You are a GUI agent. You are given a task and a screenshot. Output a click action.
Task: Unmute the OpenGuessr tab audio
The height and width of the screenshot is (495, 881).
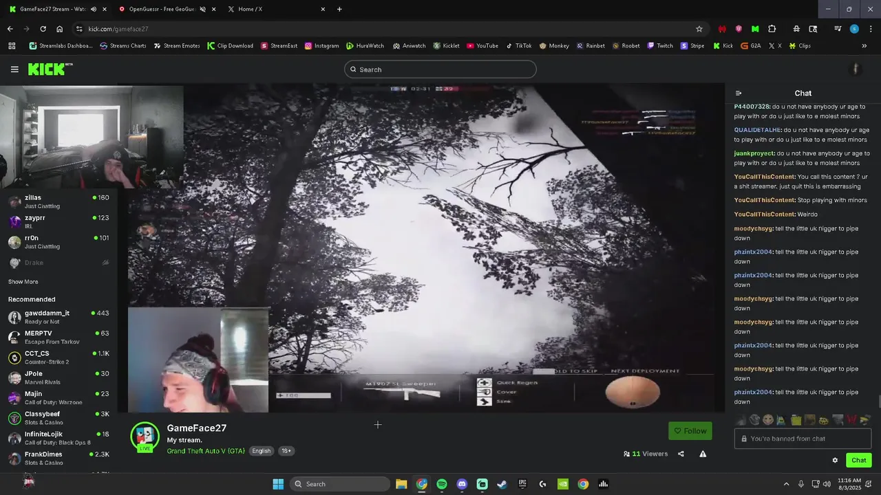202,9
